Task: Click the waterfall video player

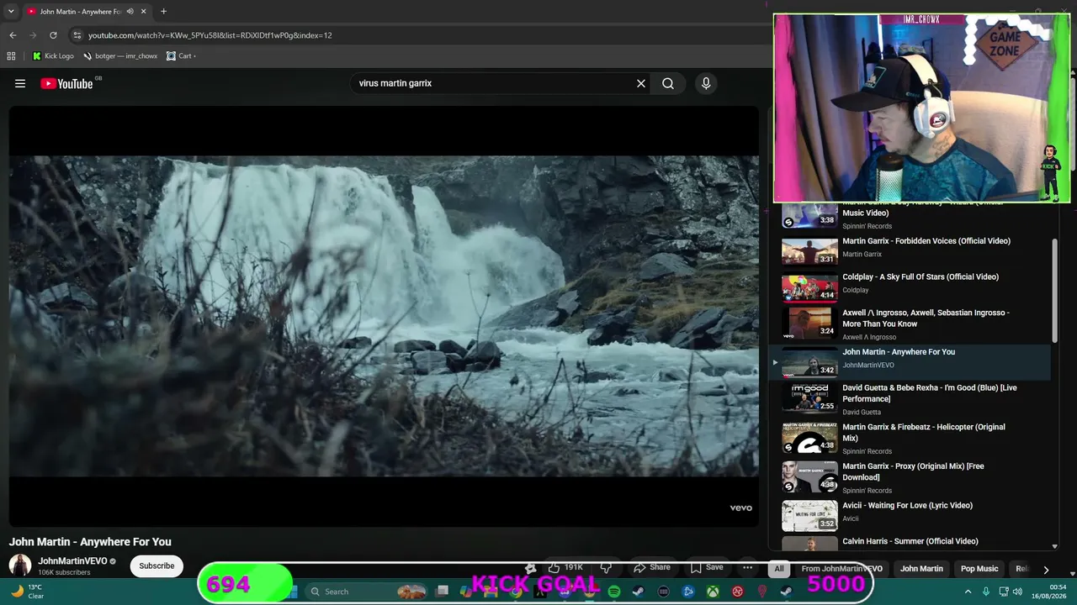Action: (x=384, y=316)
